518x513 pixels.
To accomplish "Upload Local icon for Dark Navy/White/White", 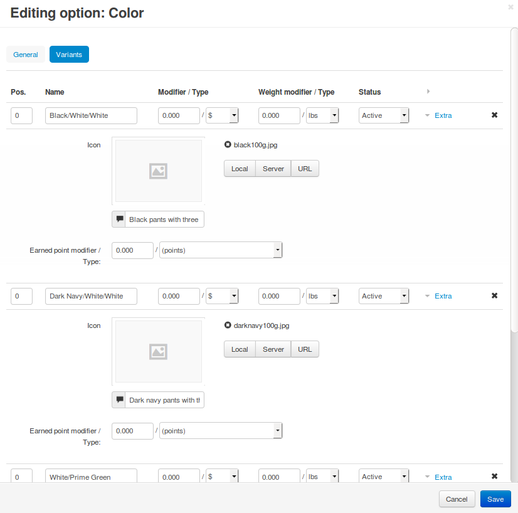I will [x=240, y=349].
